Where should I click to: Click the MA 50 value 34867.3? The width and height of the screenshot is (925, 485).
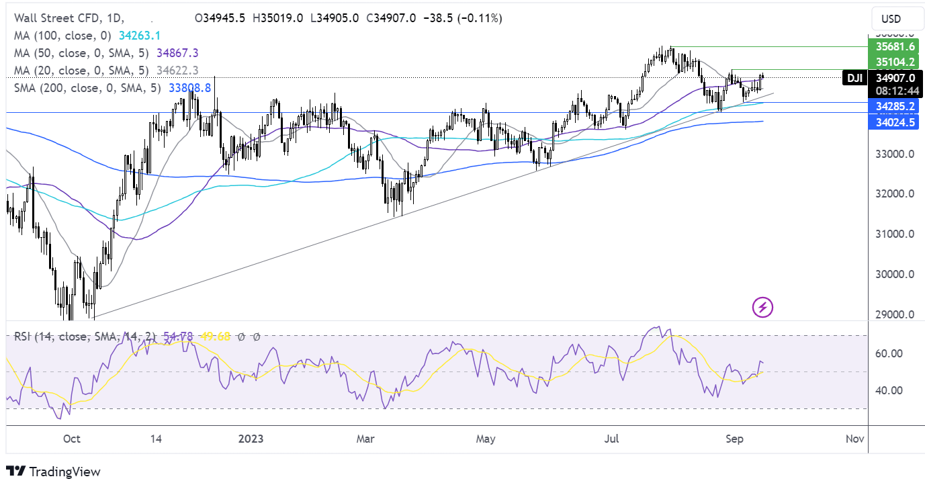pos(176,53)
